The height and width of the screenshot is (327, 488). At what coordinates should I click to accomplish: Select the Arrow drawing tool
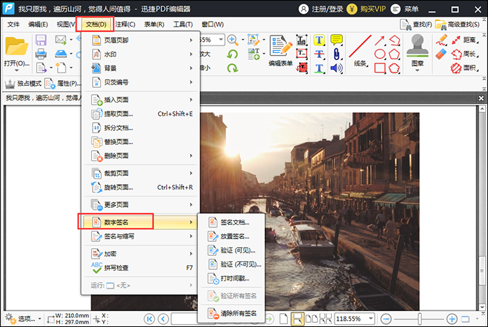(380, 40)
